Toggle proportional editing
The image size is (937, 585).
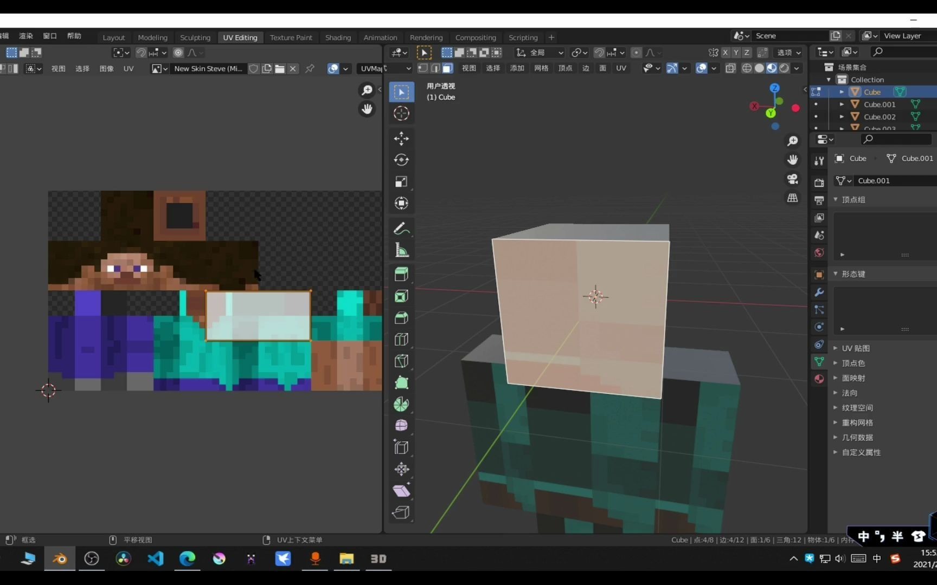[x=636, y=53]
